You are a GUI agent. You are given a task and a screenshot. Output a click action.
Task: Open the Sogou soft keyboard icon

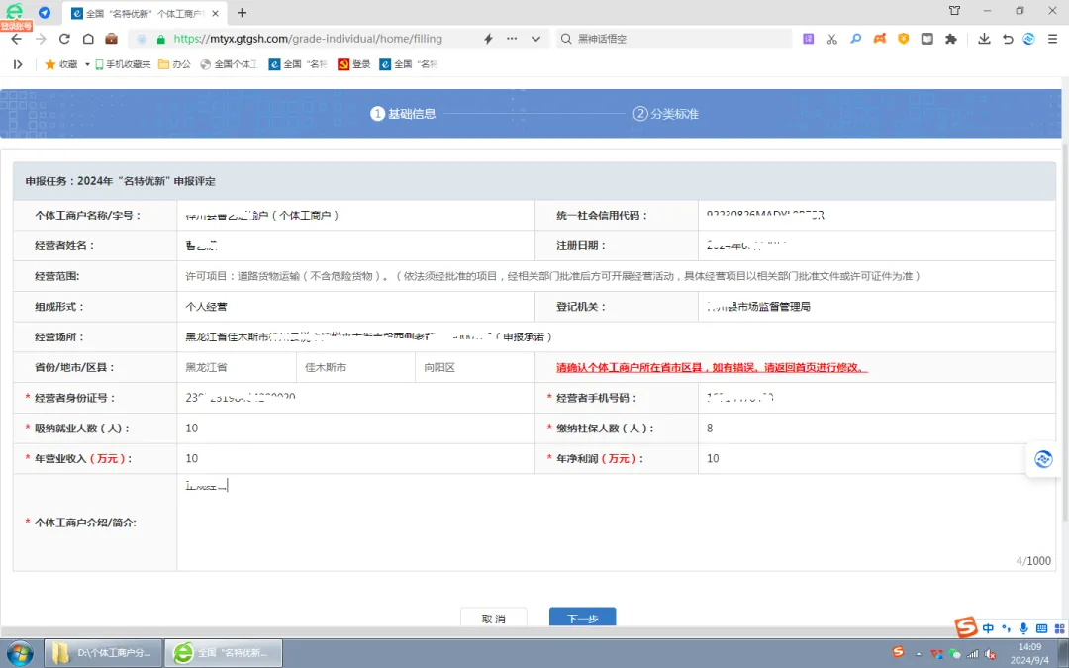coord(1041,628)
